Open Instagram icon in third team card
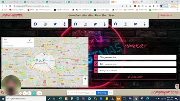 [x=125, y=24]
